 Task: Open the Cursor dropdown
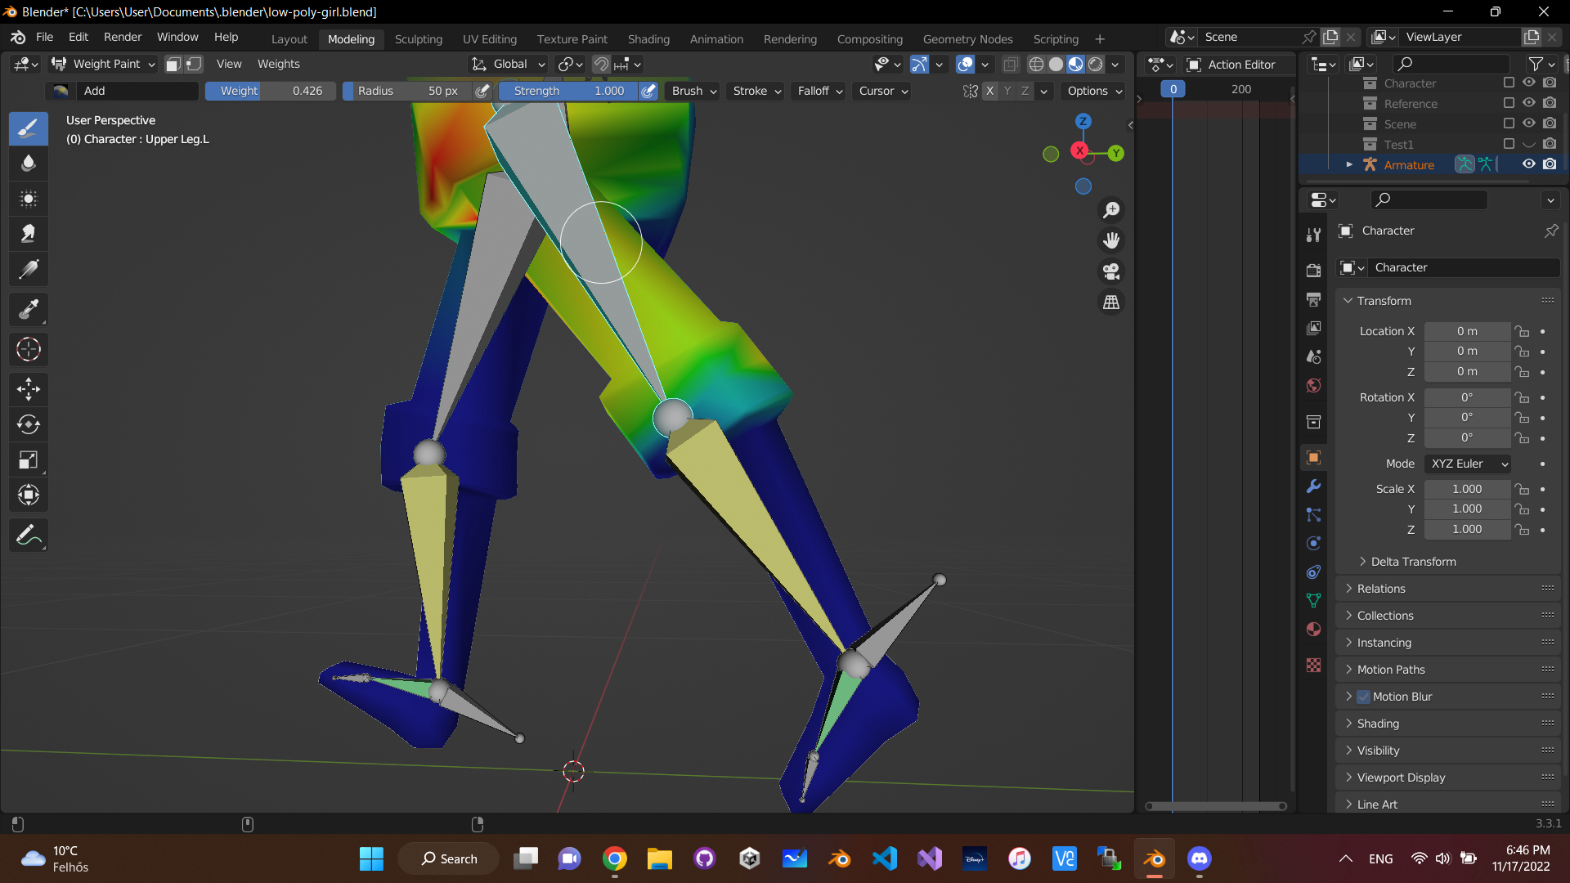coord(883,91)
